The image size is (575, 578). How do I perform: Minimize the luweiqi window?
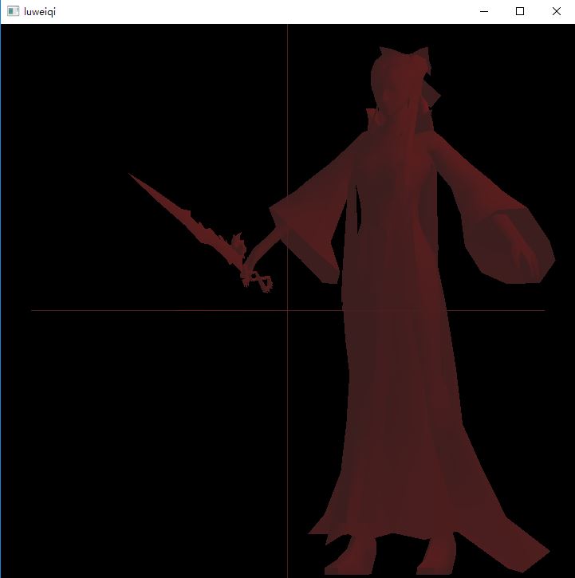tap(484, 11)
